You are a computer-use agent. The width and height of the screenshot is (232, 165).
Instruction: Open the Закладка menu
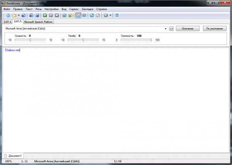pos(87,9)
